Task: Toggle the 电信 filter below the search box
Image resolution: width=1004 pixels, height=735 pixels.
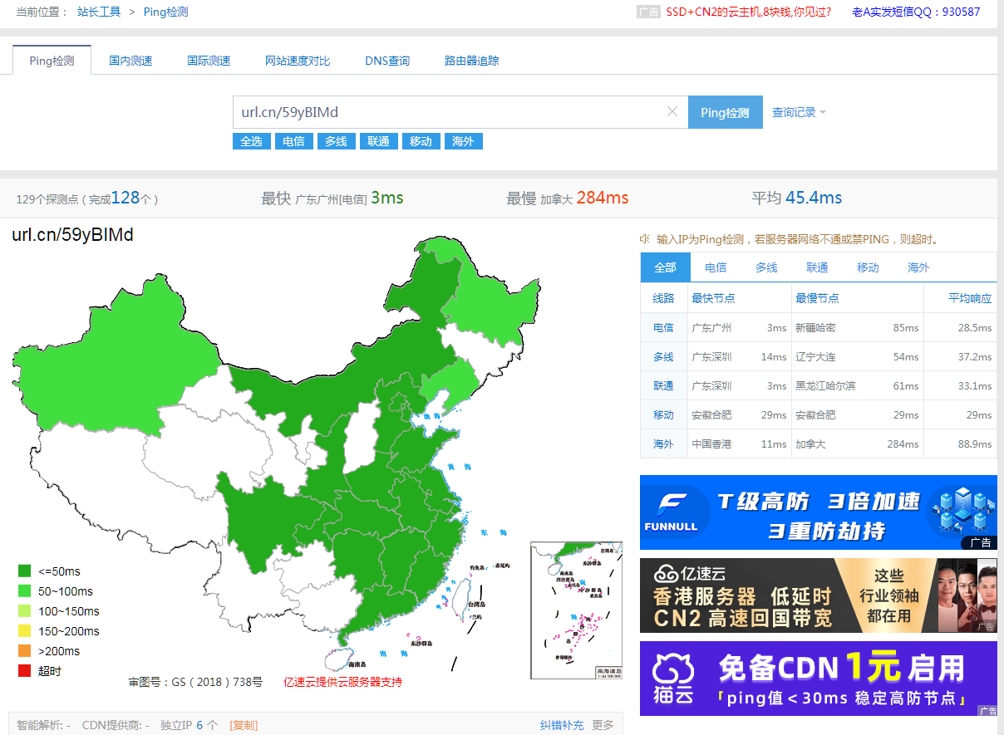Action: tap(293, 141)
